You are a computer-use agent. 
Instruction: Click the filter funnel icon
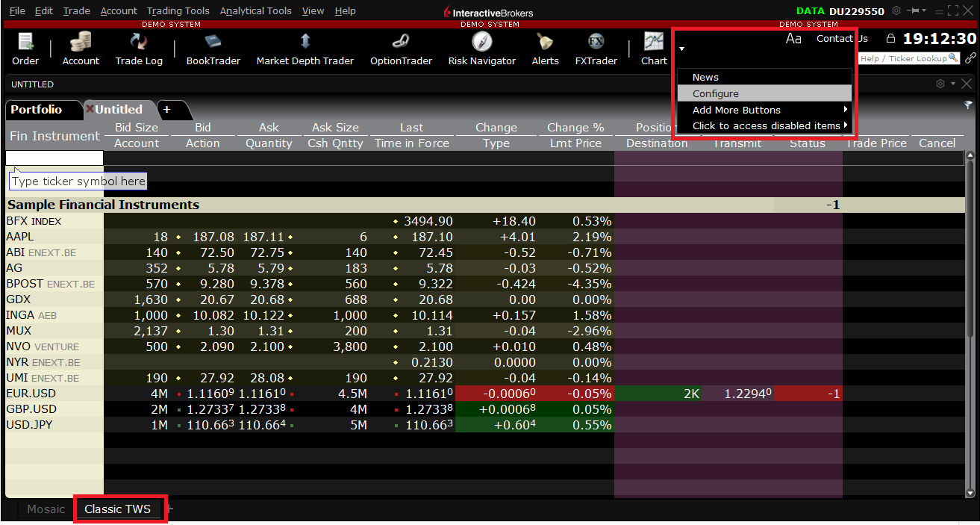click(x=967, y=105)
